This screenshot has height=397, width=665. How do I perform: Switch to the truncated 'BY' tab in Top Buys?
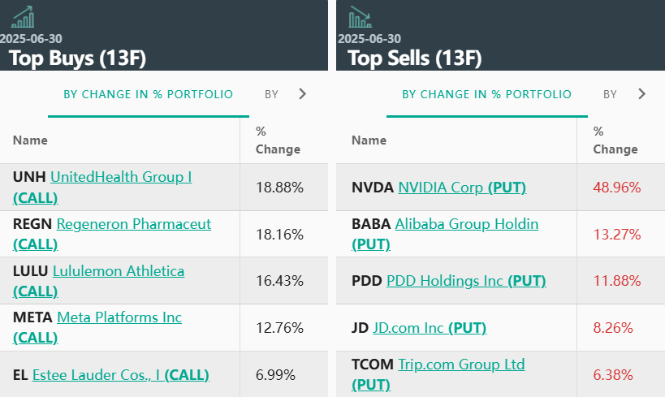tap(271, 94)
